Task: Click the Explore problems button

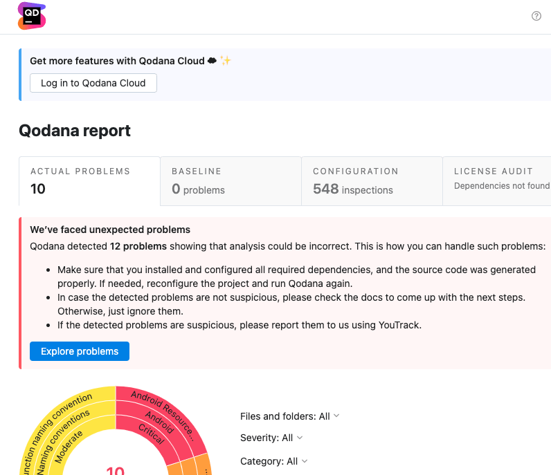Action: point(80,351)
